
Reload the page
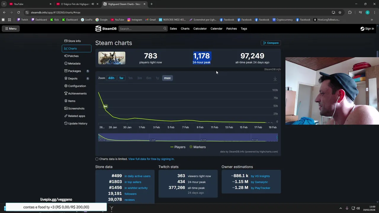(18, 12)
